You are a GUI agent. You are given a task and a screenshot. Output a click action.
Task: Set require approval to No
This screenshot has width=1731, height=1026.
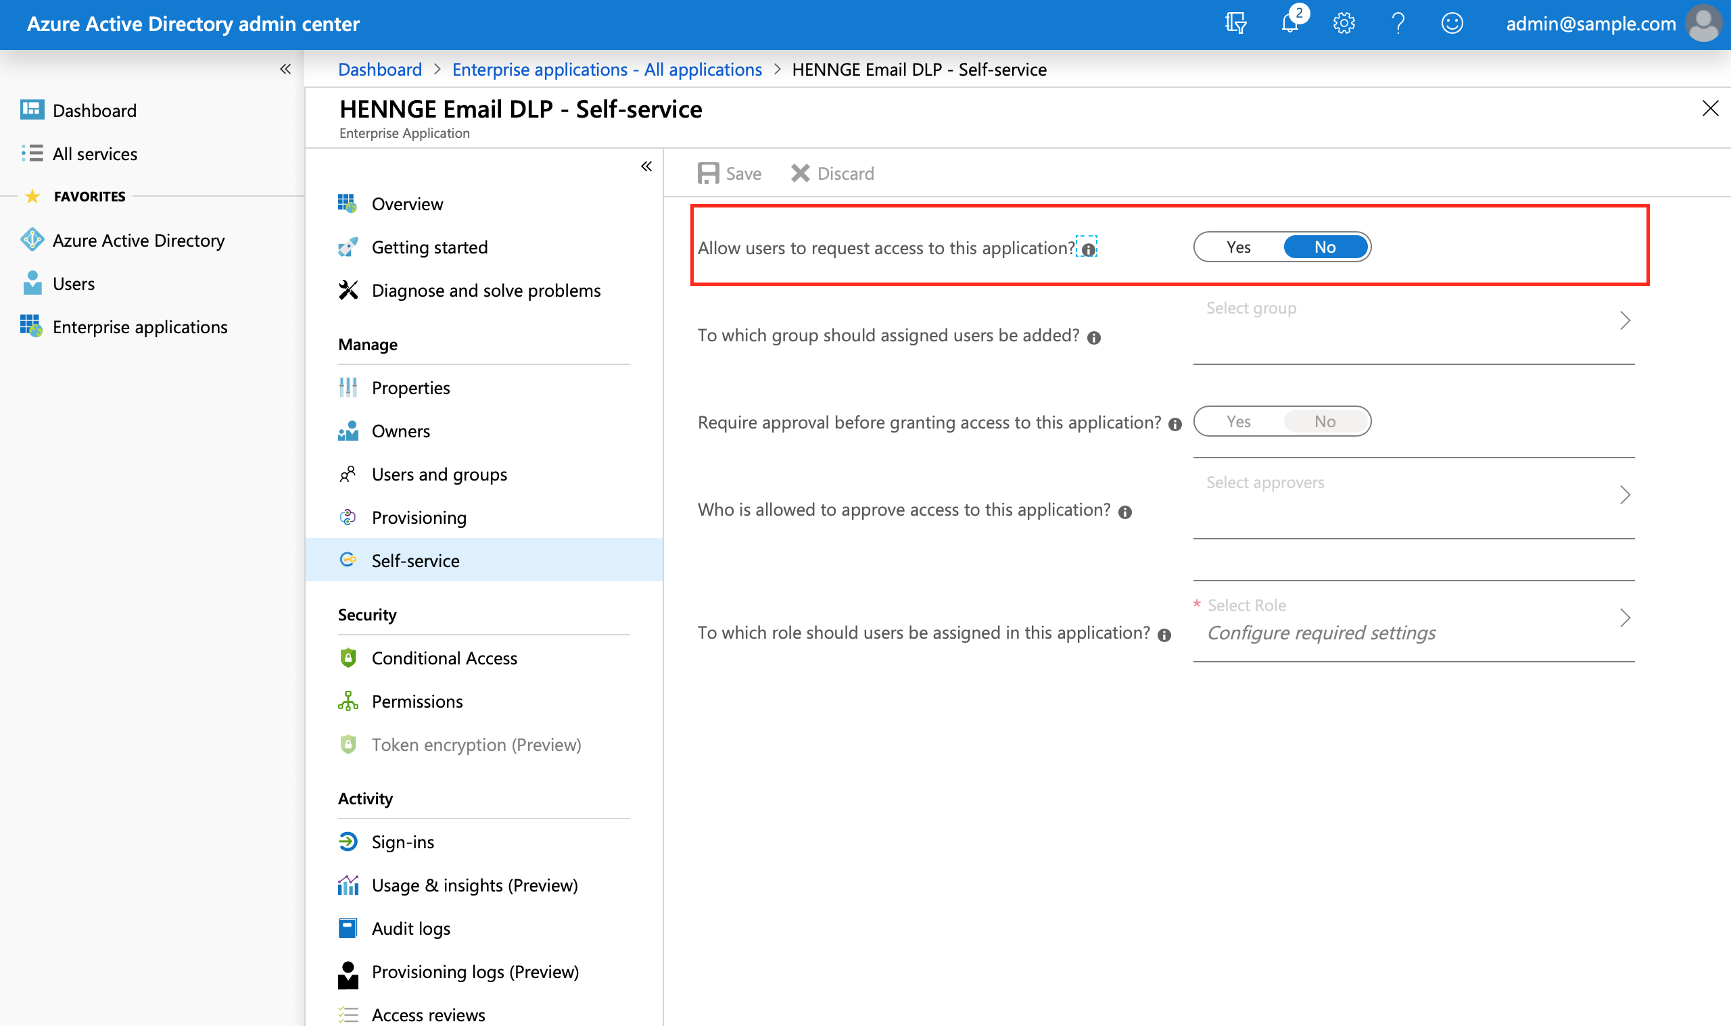(x=1325, y=421)
